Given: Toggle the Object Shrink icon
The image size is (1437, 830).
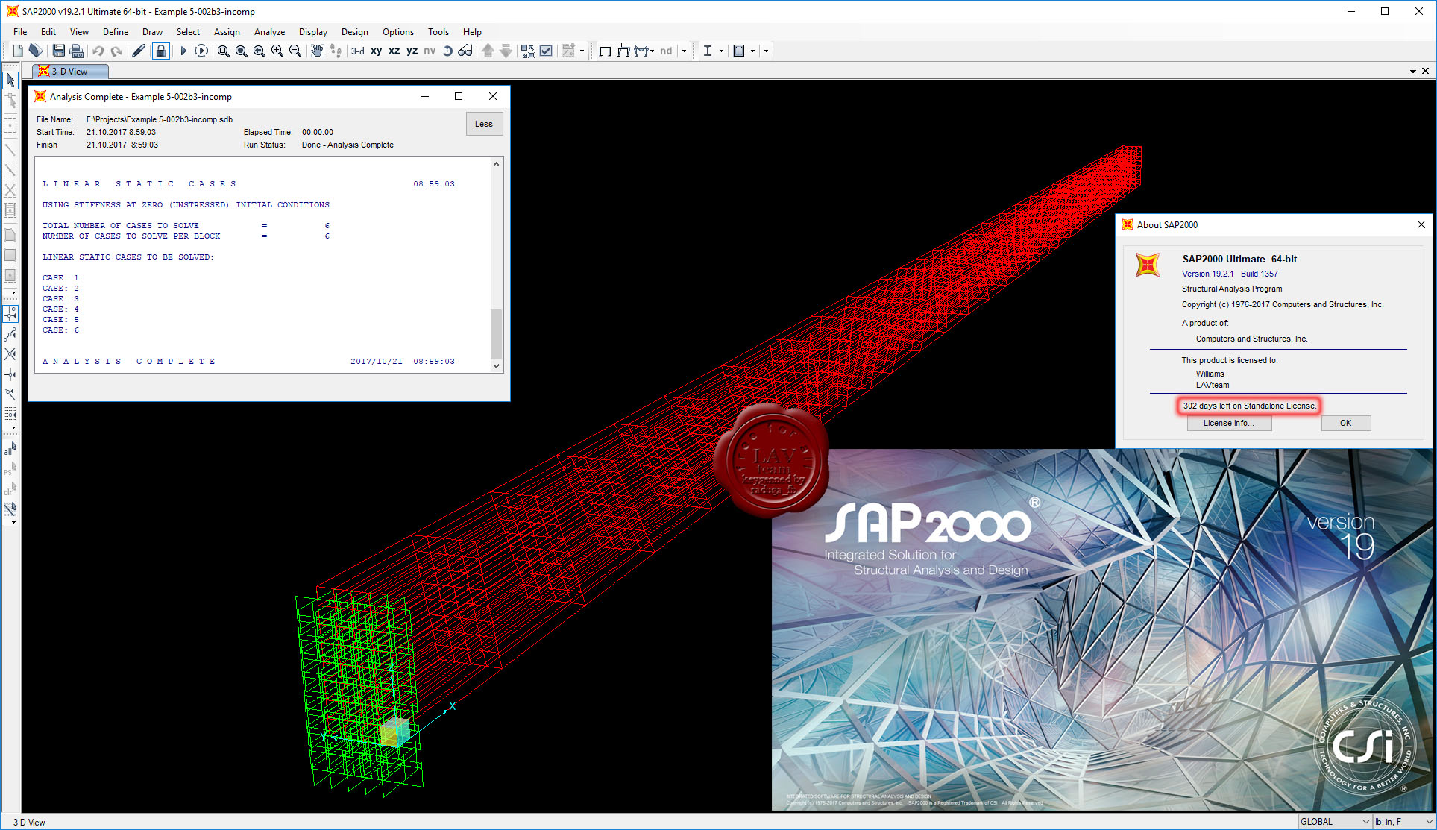Looking at the screenshot, I should click(x=528, y=51).
